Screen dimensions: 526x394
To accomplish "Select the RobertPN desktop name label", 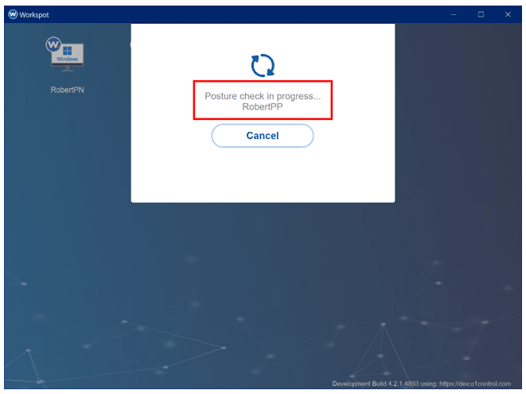I will click(67, 90).
